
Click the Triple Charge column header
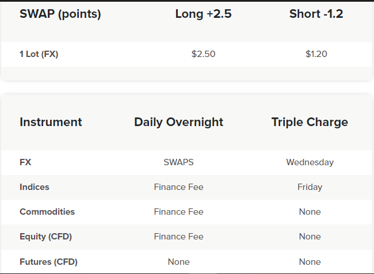tap(310, 122)
